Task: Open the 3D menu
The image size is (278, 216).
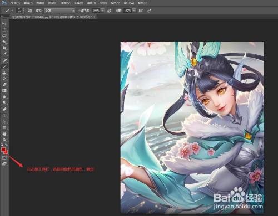Action: (x=103, y=3)
